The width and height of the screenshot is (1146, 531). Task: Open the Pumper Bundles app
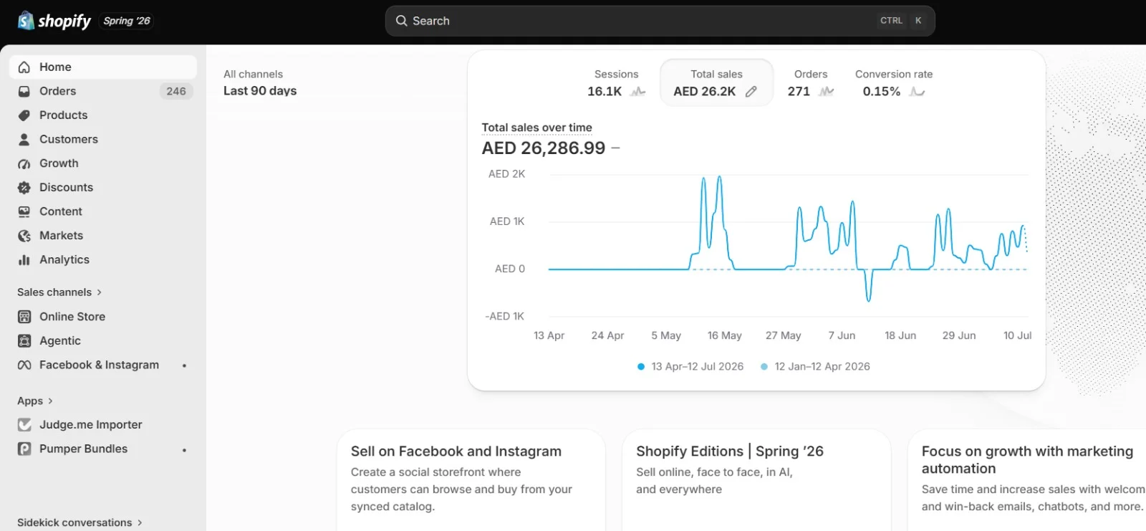[103, 449]
